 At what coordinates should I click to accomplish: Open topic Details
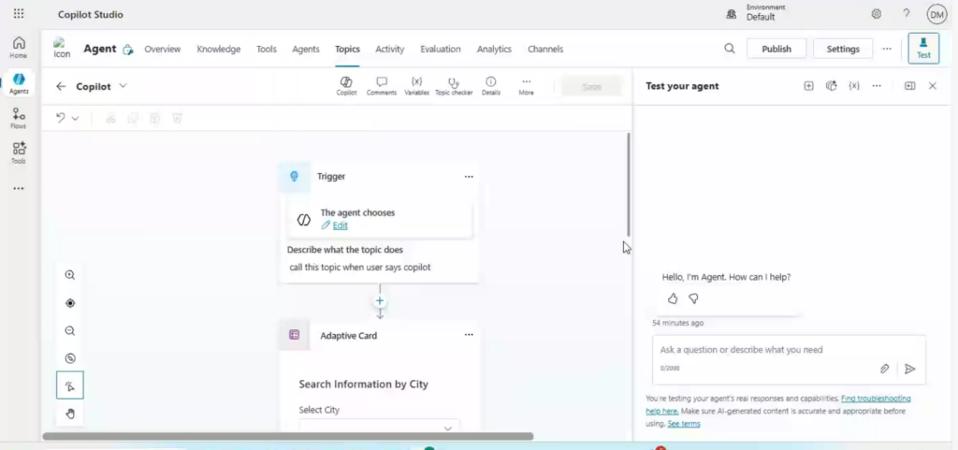(490, 86)
